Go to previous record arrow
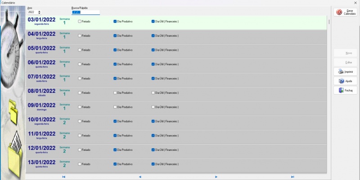360x180 pixels. click(x=140, y=177)
